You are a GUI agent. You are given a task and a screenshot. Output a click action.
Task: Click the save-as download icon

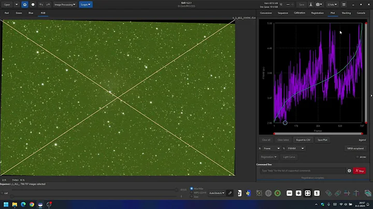point(311,5)
